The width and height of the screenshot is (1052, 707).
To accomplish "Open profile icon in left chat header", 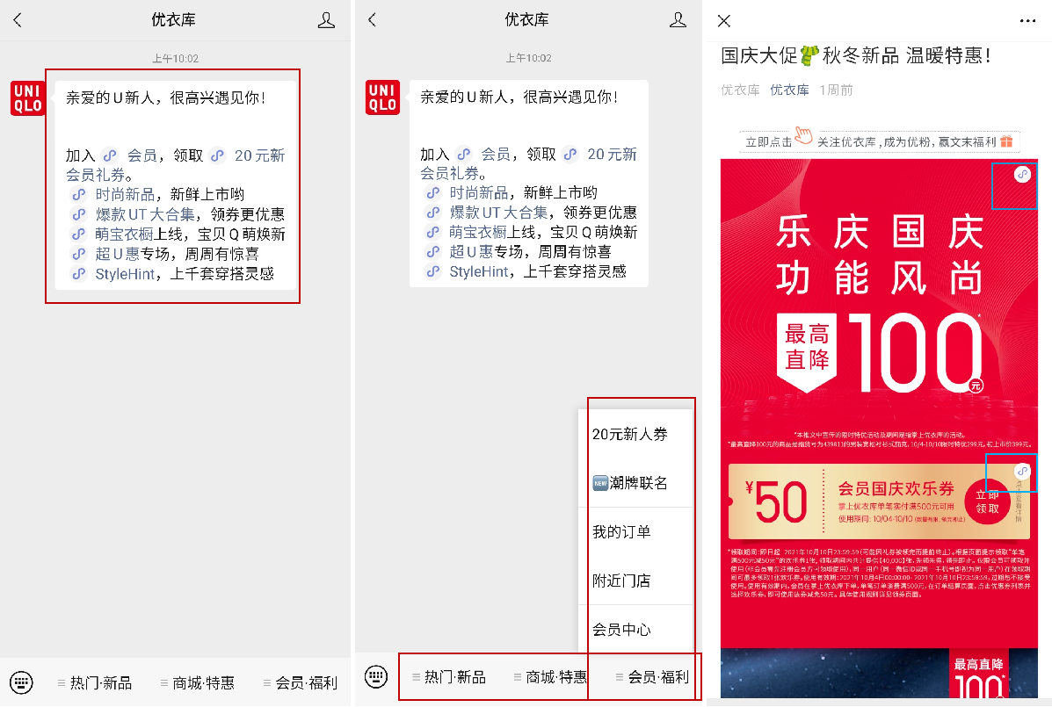I will point(326,20).
